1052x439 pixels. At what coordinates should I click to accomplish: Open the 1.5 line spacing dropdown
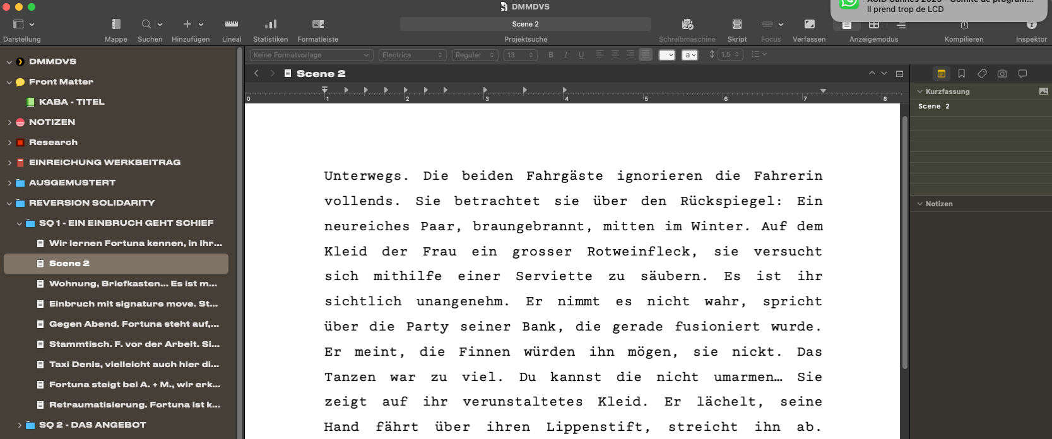pyautogui.click(x=731, y=55)
